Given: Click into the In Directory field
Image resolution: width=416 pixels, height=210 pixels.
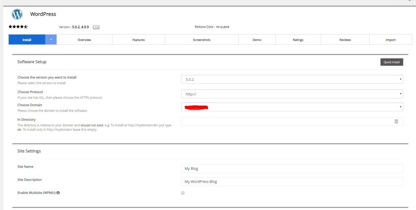Looking at the screenshot, I should pyautogui.click(x=292, y=121).
